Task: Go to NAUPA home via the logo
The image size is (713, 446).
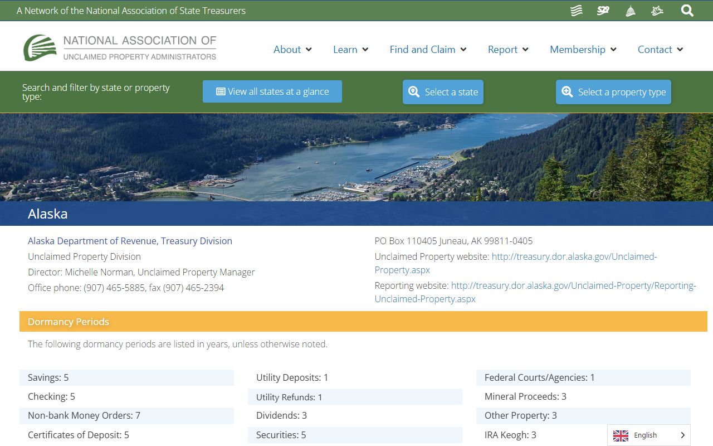Action: point(120,47)
